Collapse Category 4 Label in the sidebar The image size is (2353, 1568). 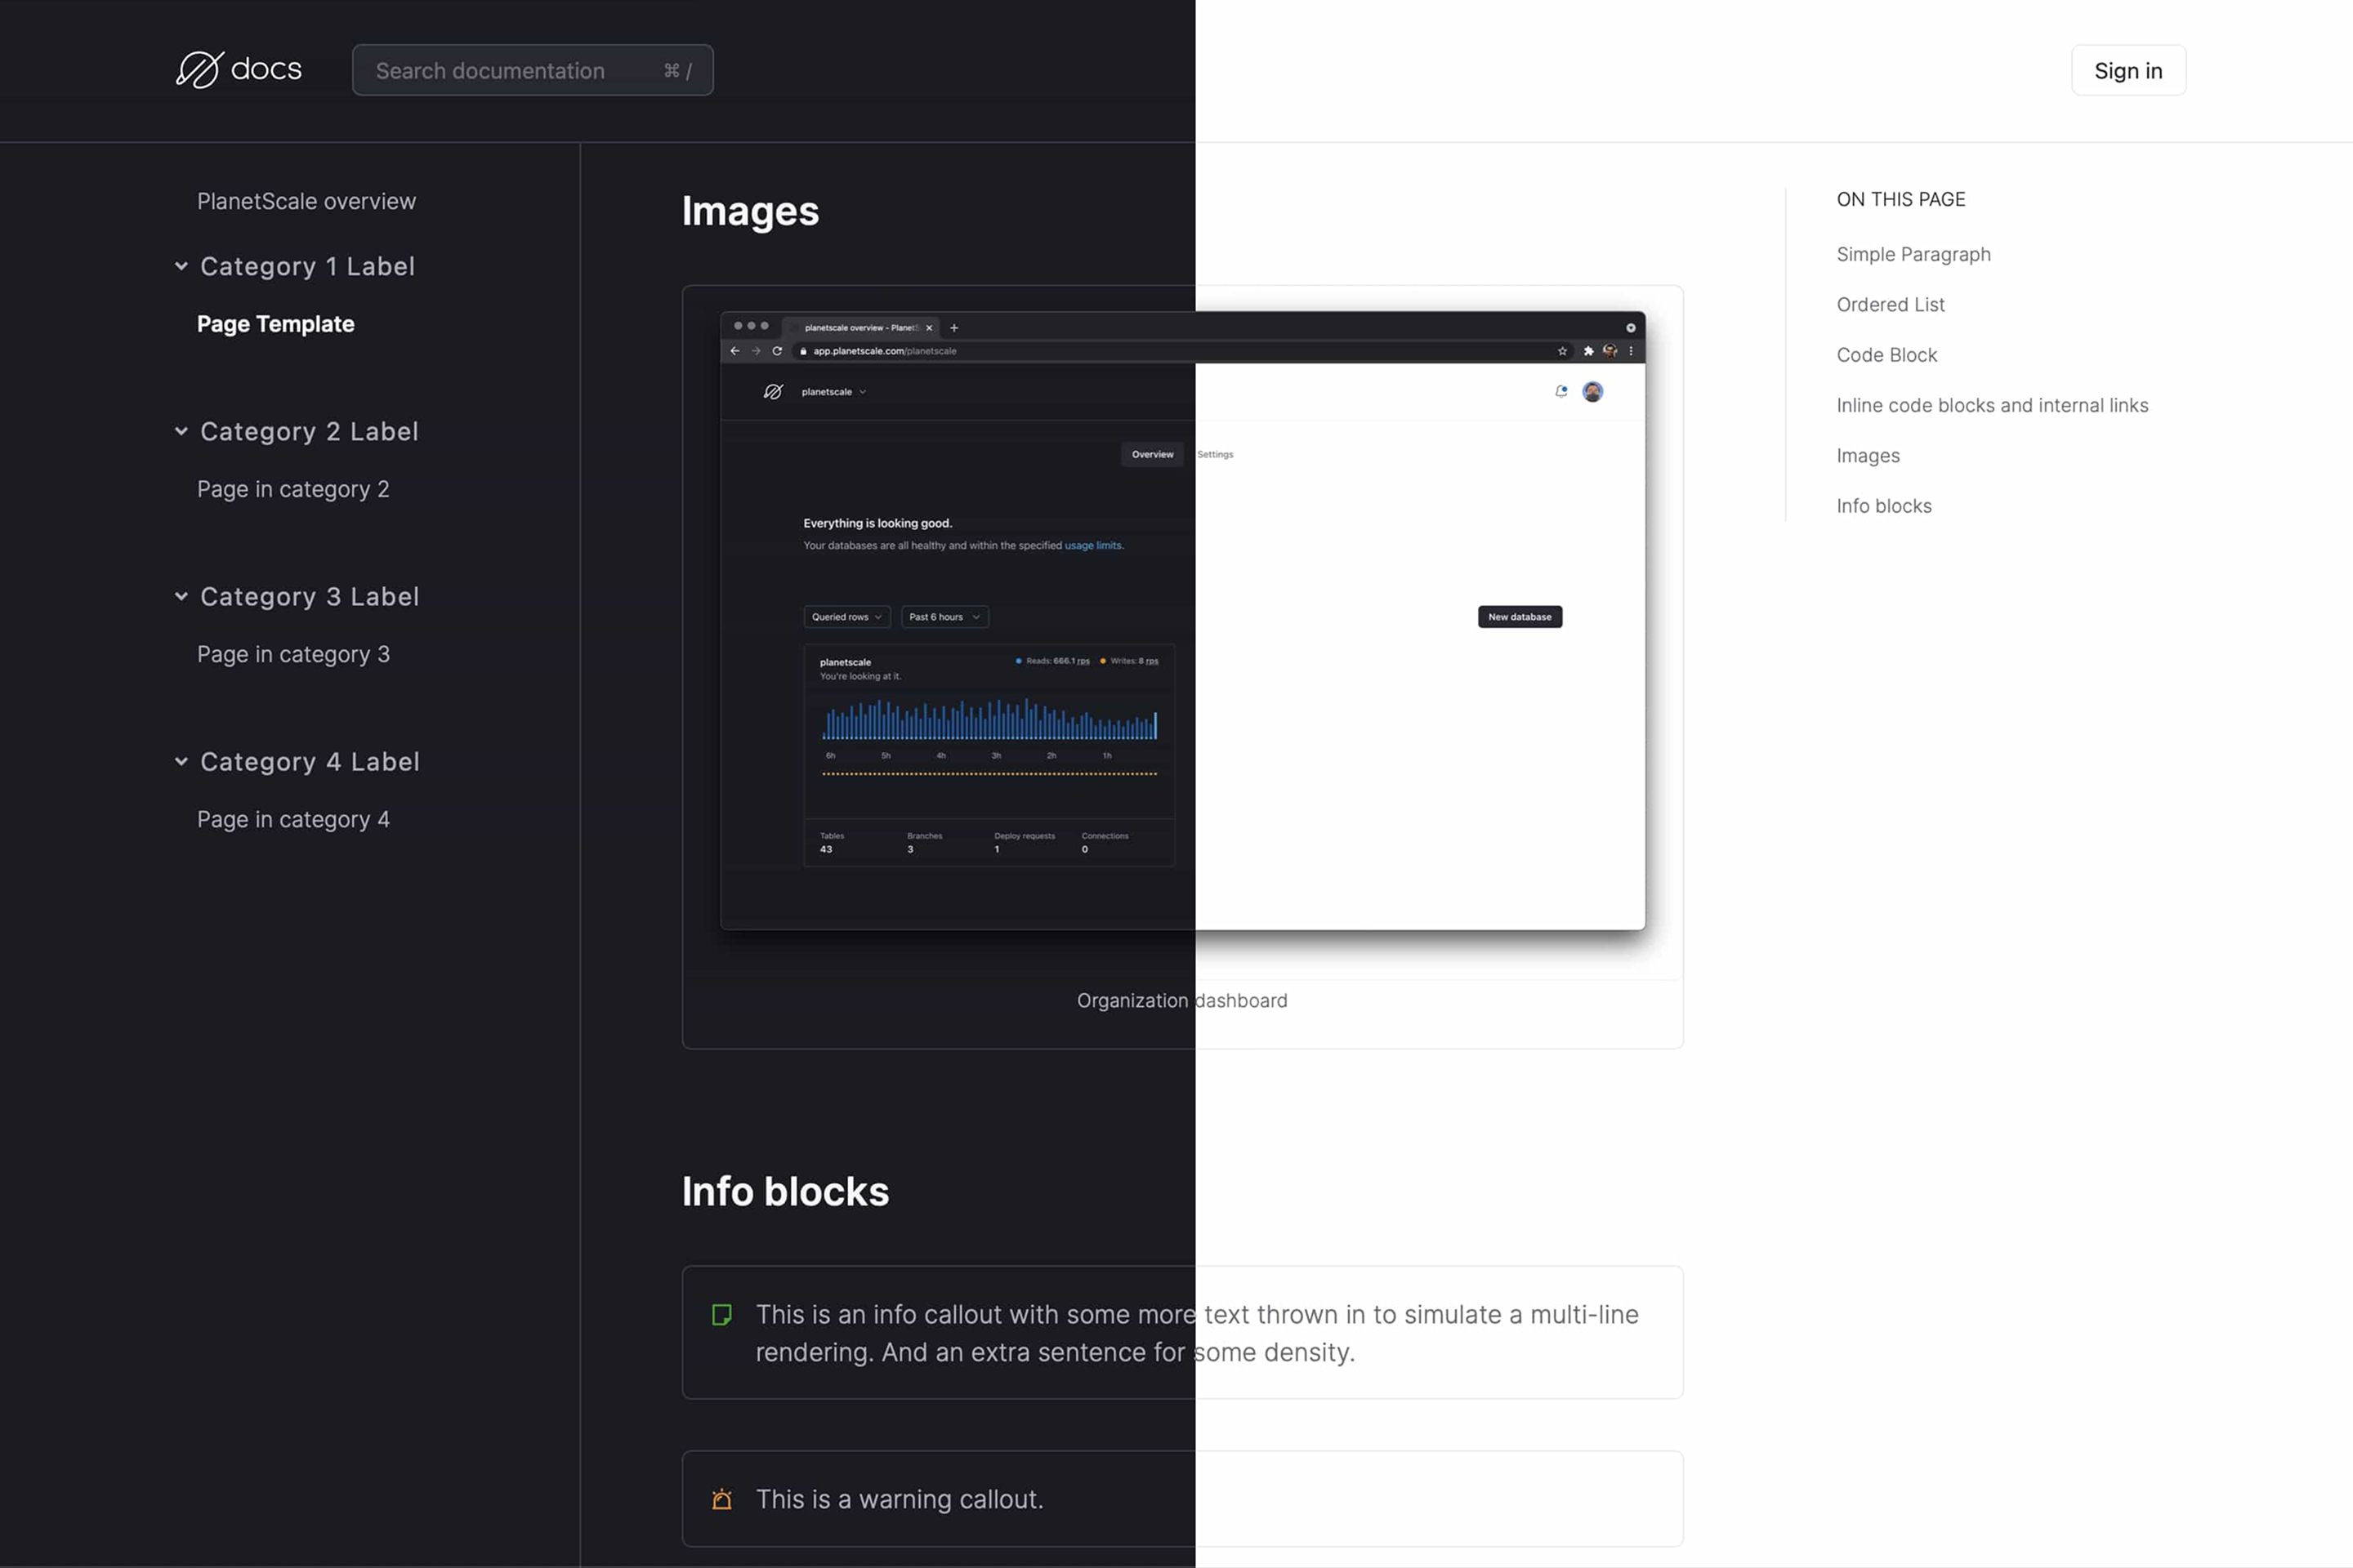click(181, 761)
